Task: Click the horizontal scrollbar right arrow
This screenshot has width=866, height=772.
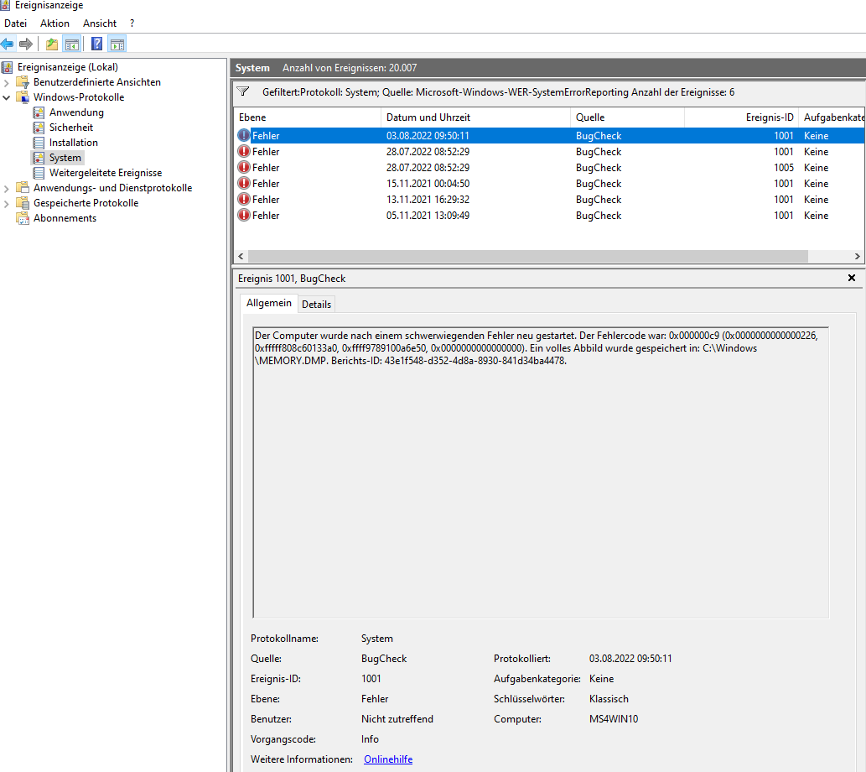Action: click(857, 256)
